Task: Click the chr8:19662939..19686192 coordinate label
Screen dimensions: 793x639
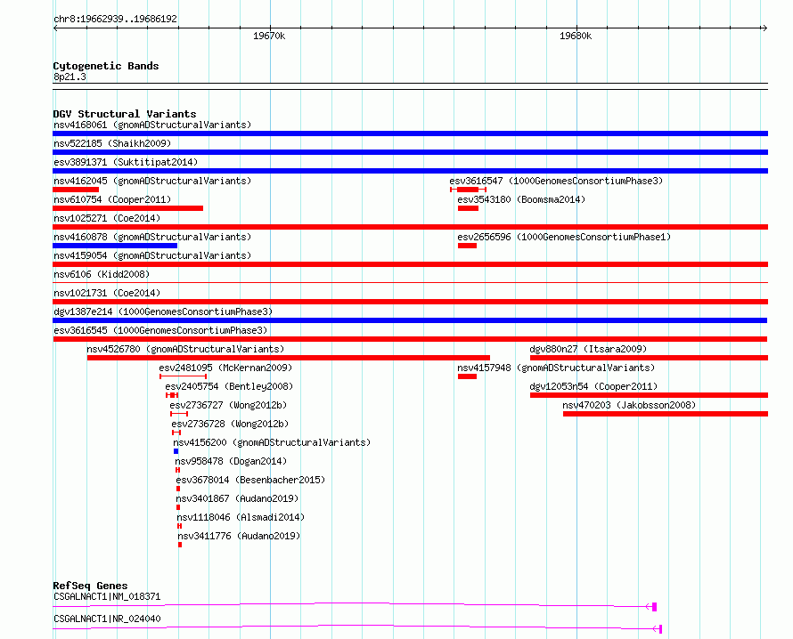Action: (x=115, y=20)
